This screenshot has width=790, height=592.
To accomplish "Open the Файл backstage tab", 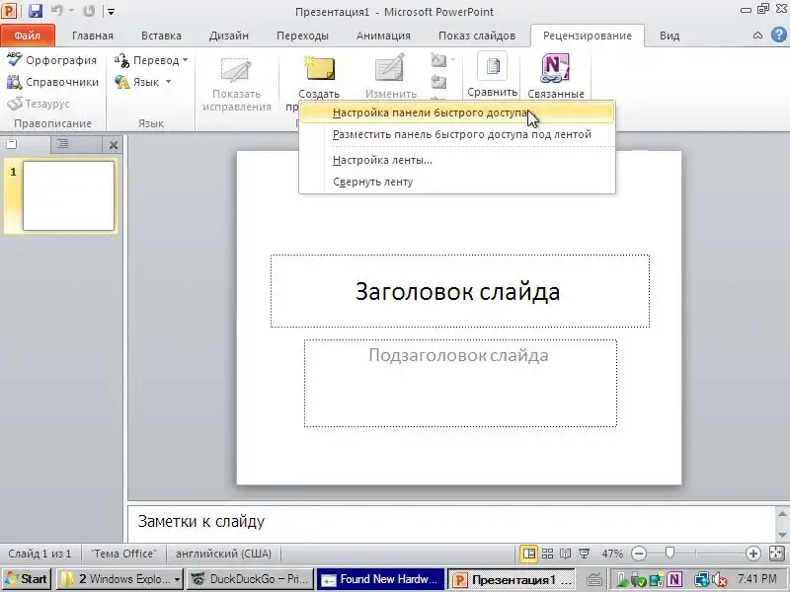I will (28, 36).
